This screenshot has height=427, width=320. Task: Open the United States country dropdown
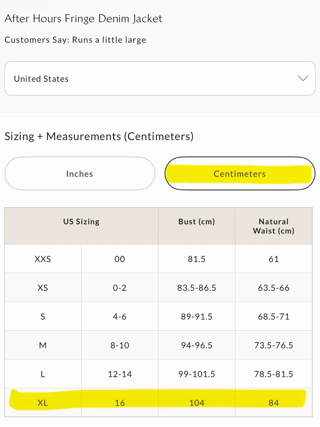coord(160,78)
